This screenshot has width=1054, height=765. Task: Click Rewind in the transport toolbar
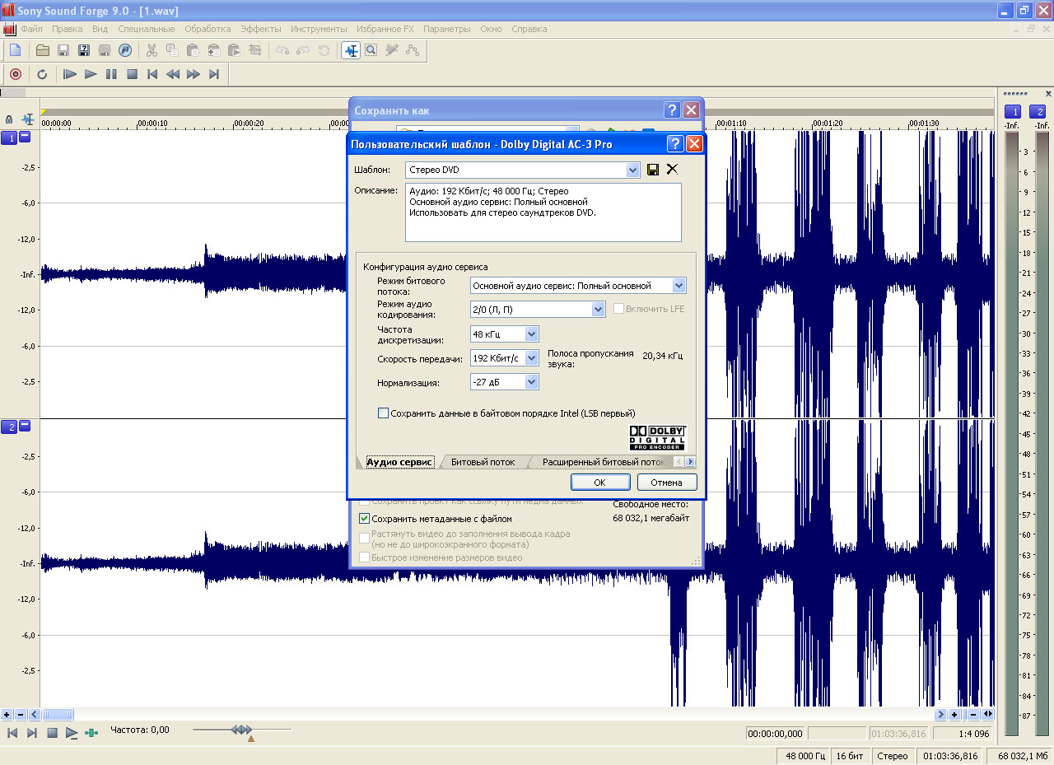tap(173, 74)
